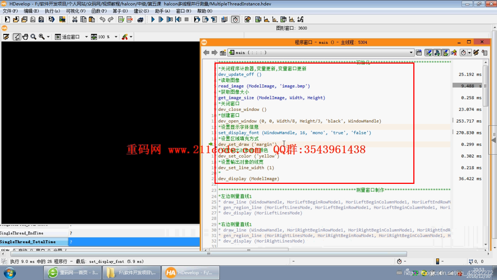Viewport: 497px width, 280px height.
Task: Open Find with the binoculars icon
Action: (x=140, y=19)
